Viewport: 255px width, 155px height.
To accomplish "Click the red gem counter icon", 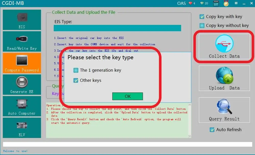I will click(190, 3).
